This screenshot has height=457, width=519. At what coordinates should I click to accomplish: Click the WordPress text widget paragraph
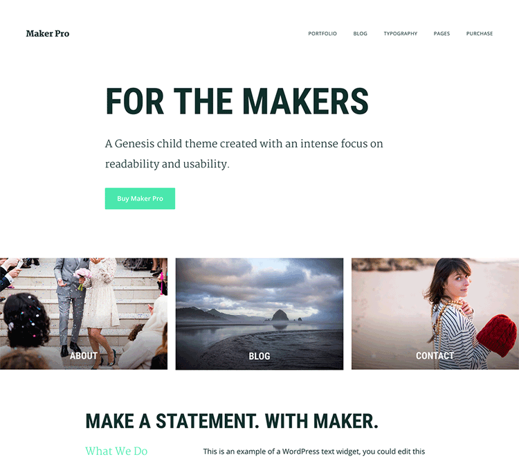pos(313,451)
